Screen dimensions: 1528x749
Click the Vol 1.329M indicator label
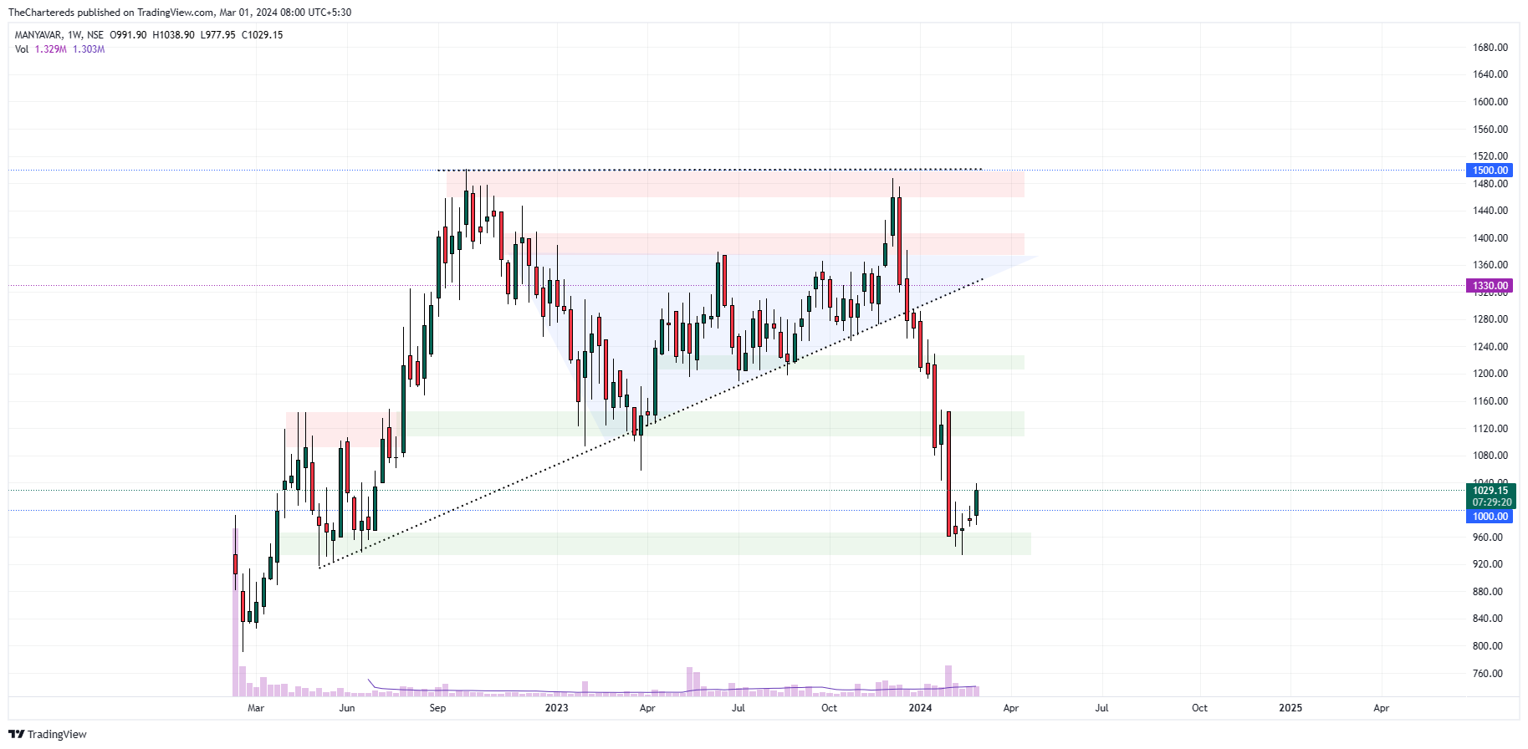click(x=41, y=49)
